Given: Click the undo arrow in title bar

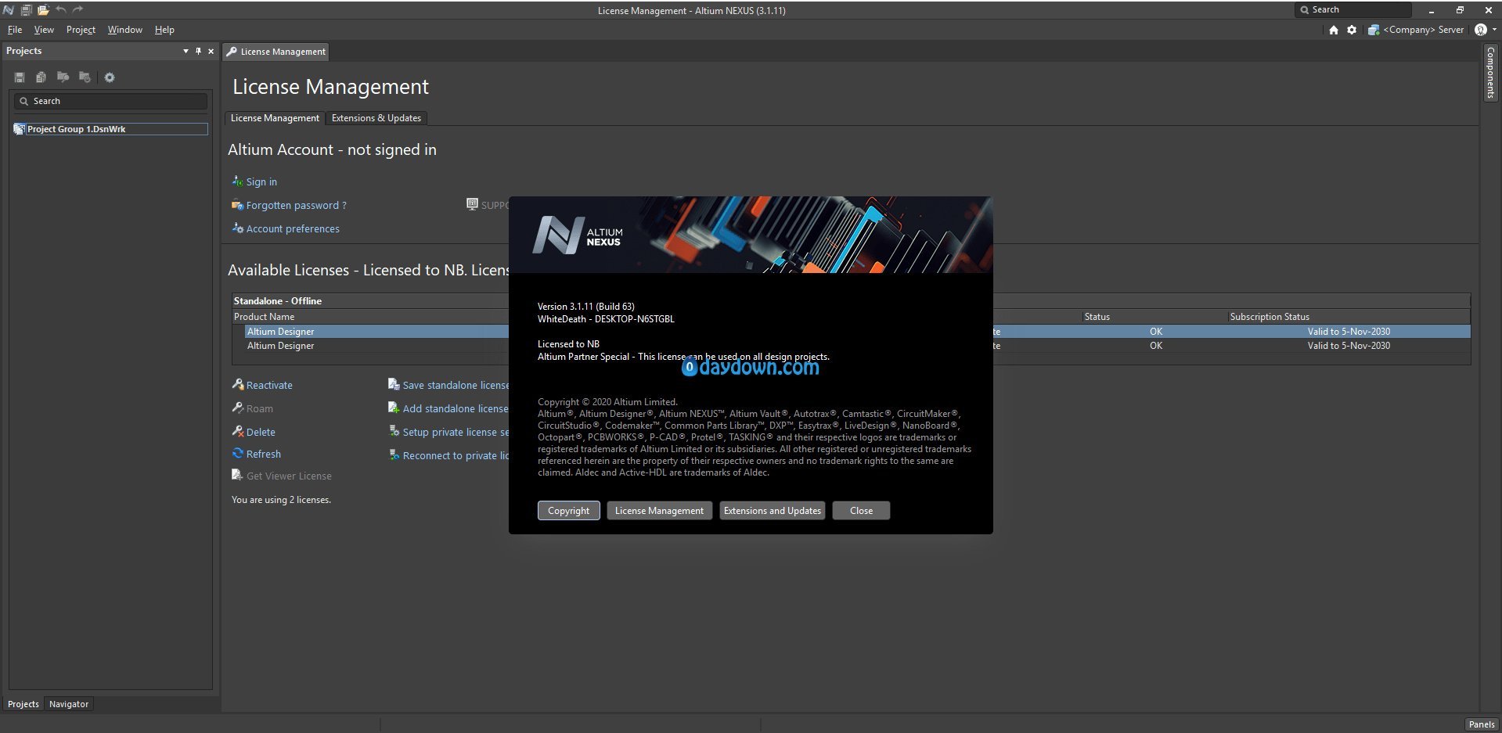Looking at the screenshot, I should (x=61, y=10).
